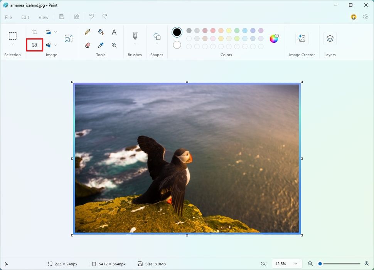
Task: Open the Edit menu
Action: tap(25, 17)
